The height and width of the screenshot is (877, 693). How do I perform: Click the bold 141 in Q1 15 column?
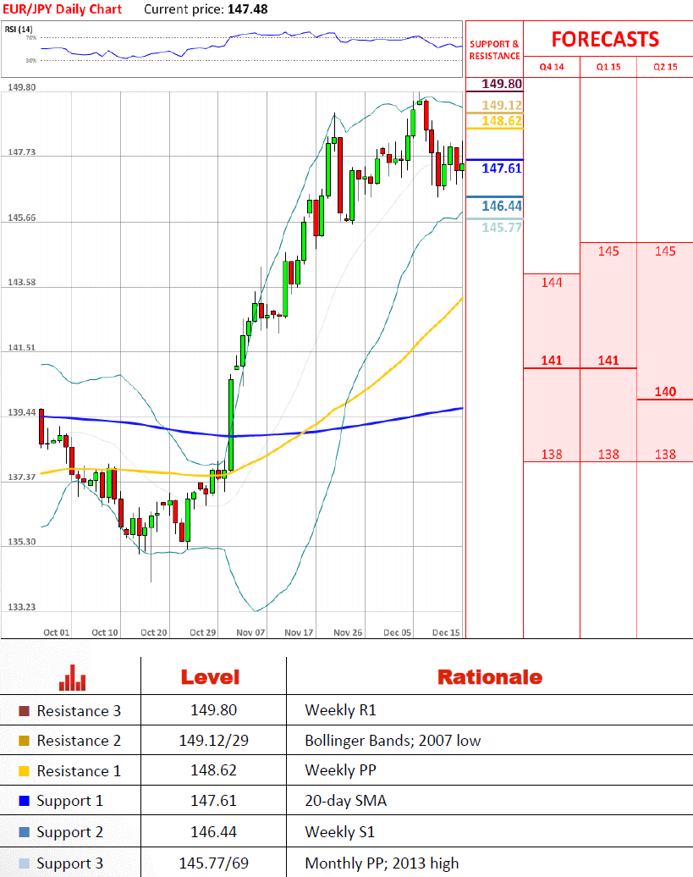pyautogui.click(x=608, y=361)
